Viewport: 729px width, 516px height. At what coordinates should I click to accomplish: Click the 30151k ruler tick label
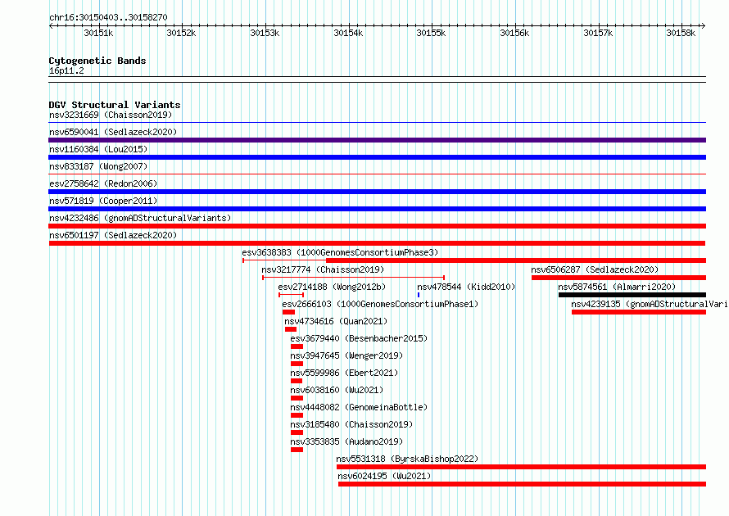click(98, 33)
